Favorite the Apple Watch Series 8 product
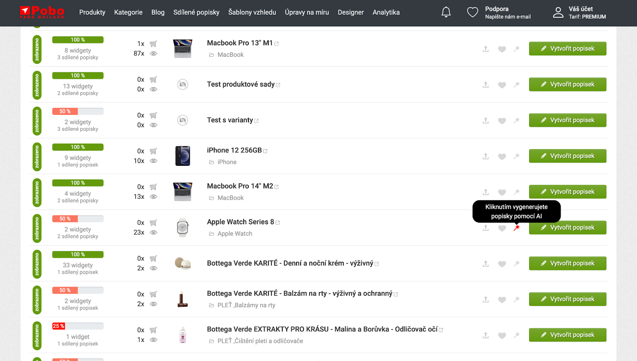This screenshot has height=361, width=637. (x=502, y=228)
